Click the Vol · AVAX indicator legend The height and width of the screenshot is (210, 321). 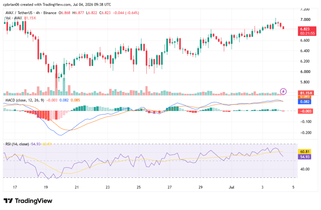pos(14,18)
